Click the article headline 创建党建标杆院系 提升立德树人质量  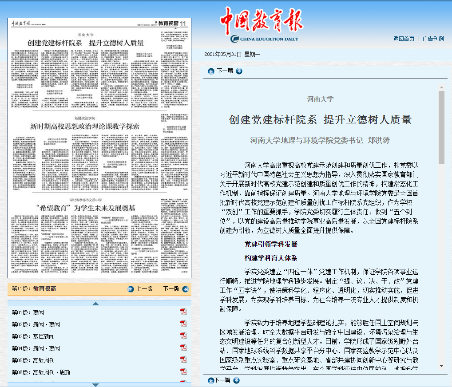(320, 120)
